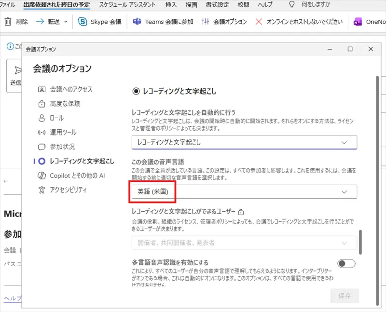Switch to スケジュール アシスタント tab
The image size is (386, 312).
click(x=127, y=5)
